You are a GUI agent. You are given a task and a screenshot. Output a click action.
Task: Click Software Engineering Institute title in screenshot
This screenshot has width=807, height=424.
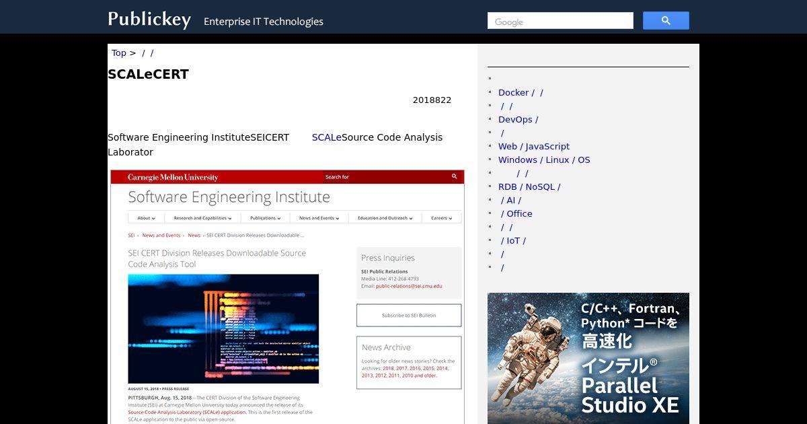[229, 197]
